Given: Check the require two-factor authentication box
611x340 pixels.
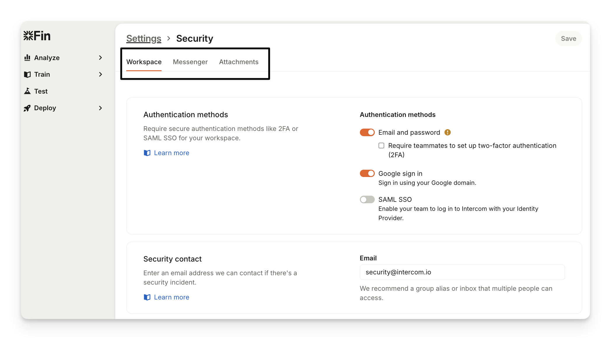Looking at the screenshot, I should [381, 146].
